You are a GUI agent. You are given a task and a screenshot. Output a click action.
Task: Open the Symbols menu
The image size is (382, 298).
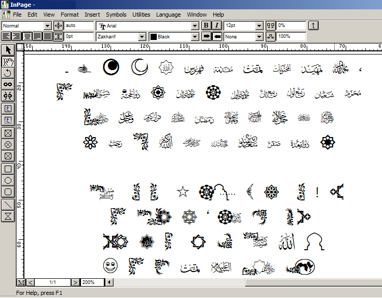click(116, 15)
